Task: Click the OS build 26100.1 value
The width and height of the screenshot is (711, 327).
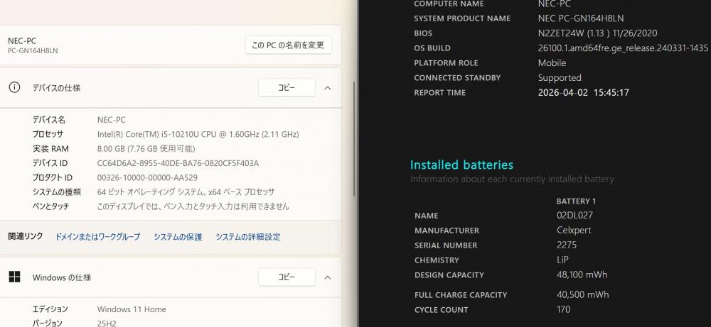Action: coord(623,48)
